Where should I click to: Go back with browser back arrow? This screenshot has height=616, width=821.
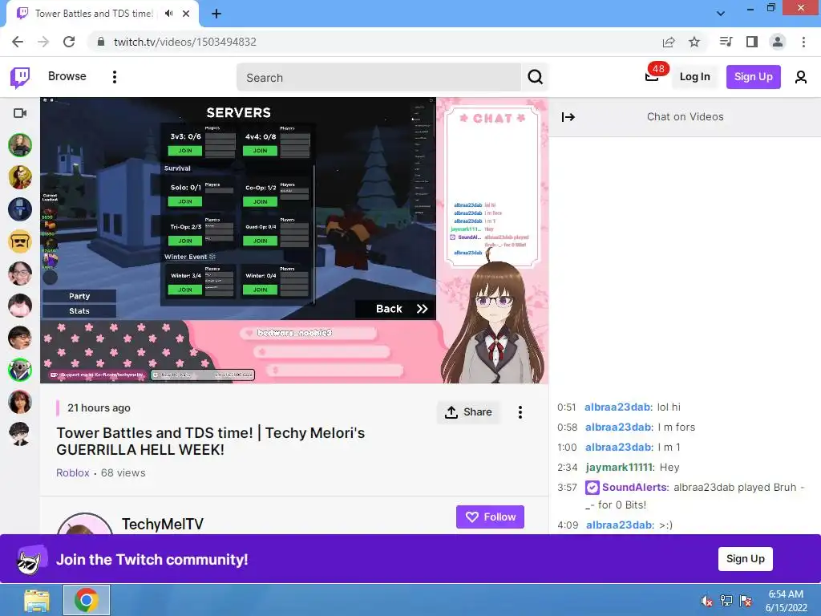tap(18, 42)
